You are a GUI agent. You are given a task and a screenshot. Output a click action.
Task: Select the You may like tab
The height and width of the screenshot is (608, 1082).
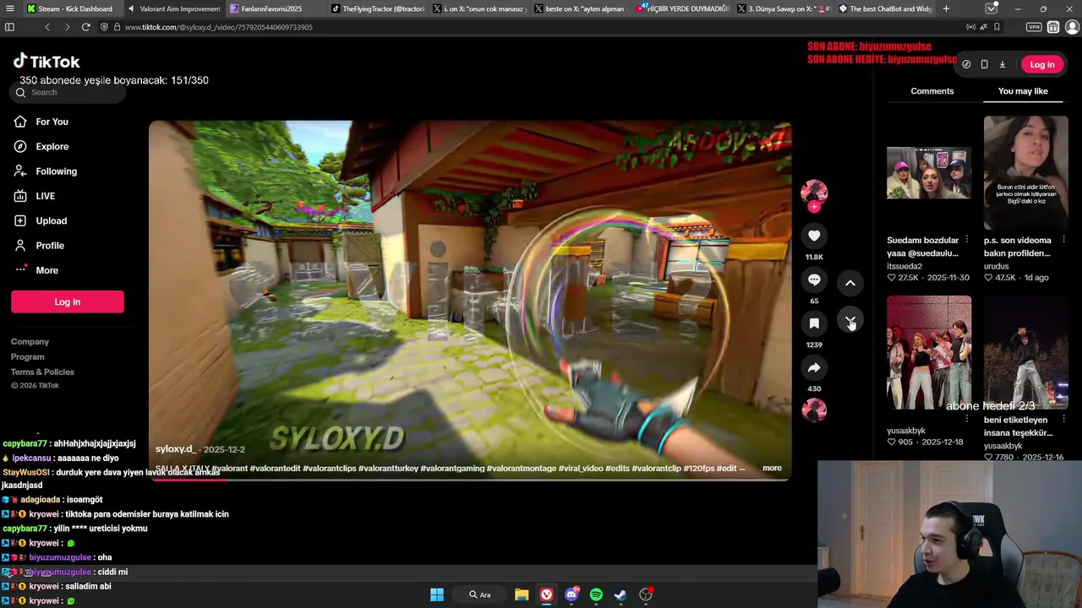(1023, 91)
